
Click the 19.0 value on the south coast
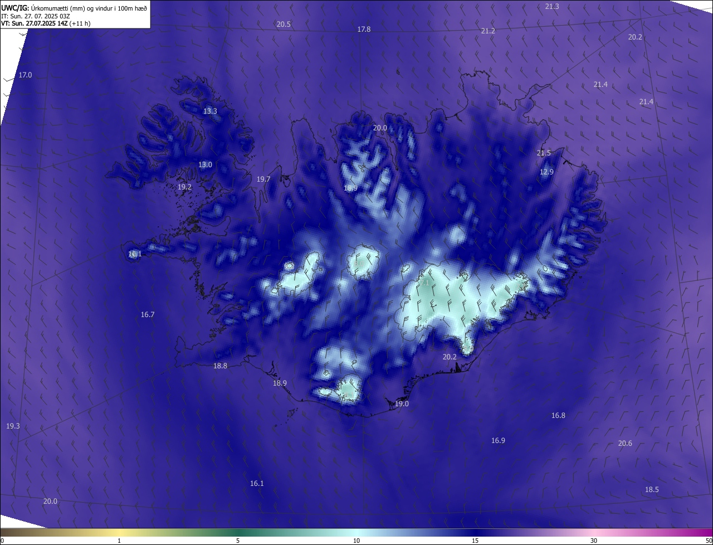402,403
